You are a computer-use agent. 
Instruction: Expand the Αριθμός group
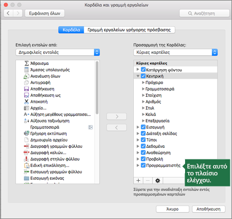143,102
